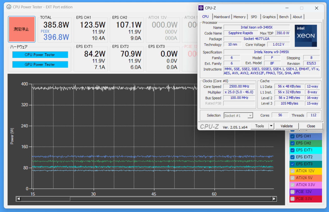Open the Mainboard tab in CPU-Z
Screen dimensions: 329x212
click(222, 17)
